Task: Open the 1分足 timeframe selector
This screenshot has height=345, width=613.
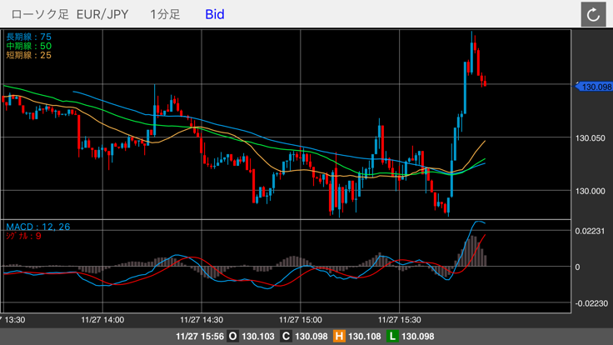Action: point(165,14)
